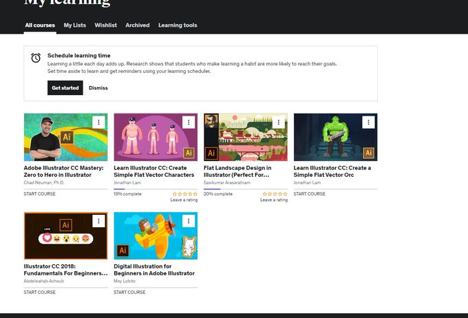
Task: Click the 13% complete progress bar
Action: (x=156, y=189)
